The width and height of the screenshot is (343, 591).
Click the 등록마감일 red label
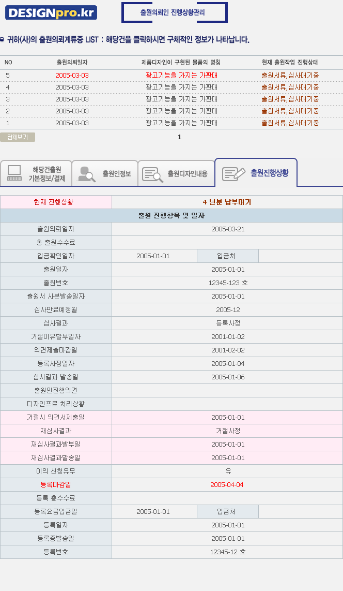[x=56, y=485]
